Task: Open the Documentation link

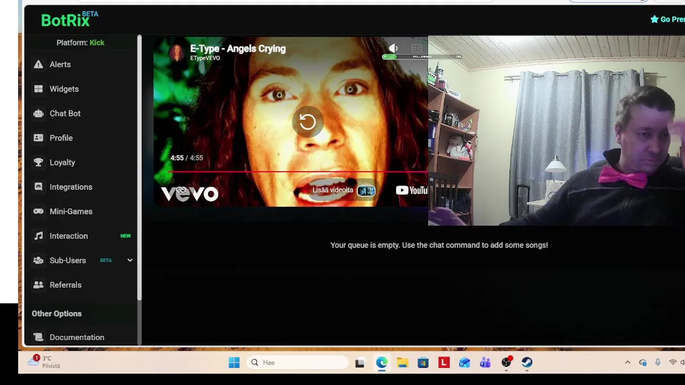Action: 77,337
